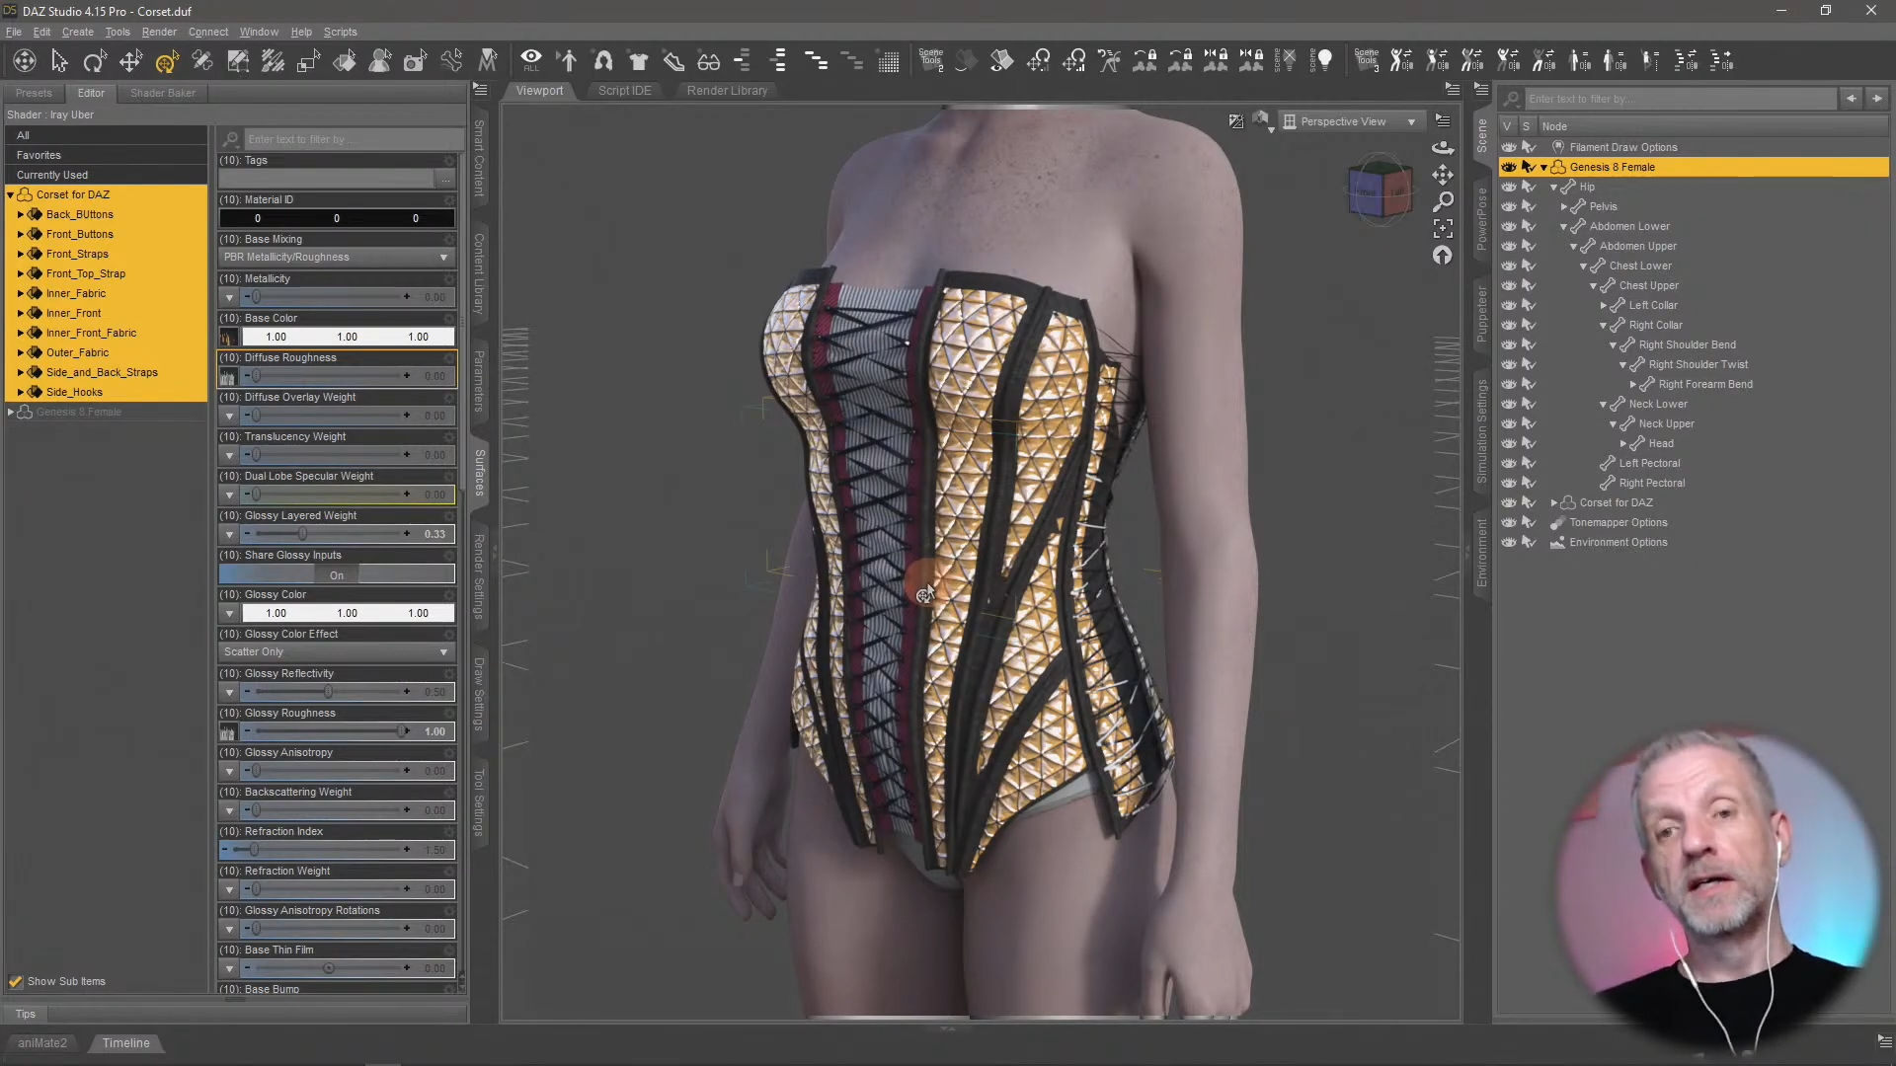Select Currently Used filter
The height and width of the screenshot is (1066, 1896).
coord(52,175)
